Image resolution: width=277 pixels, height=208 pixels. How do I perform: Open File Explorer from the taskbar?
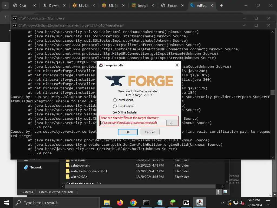point(107,203)
